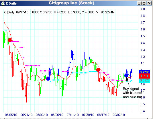Viewport: 153px width, 119px height.
Task: Maximize the Citigroup chart window
Action: click(144, 3)
